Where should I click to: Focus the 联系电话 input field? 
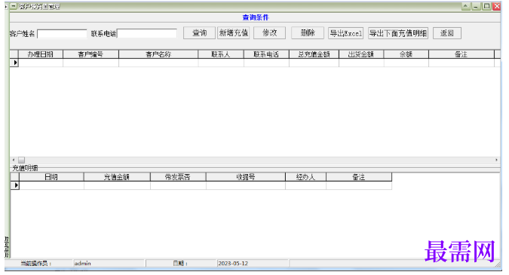147,33
